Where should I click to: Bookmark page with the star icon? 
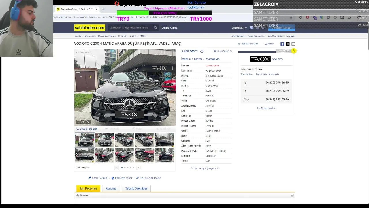pos(291,18)
